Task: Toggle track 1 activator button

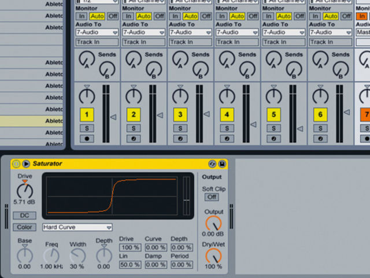Action: click(87, 114)
